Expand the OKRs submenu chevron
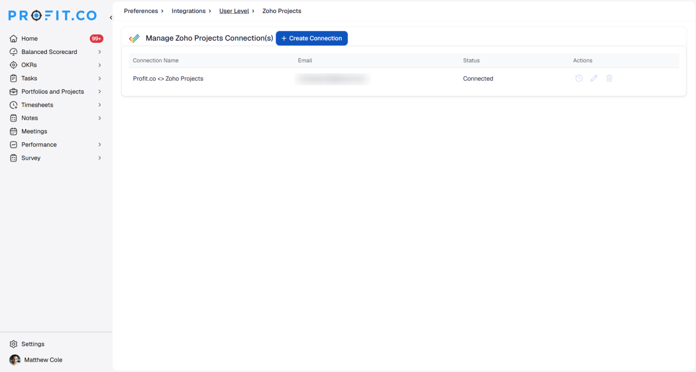Screen dimensions: 696x372 (x=100, y=65)
